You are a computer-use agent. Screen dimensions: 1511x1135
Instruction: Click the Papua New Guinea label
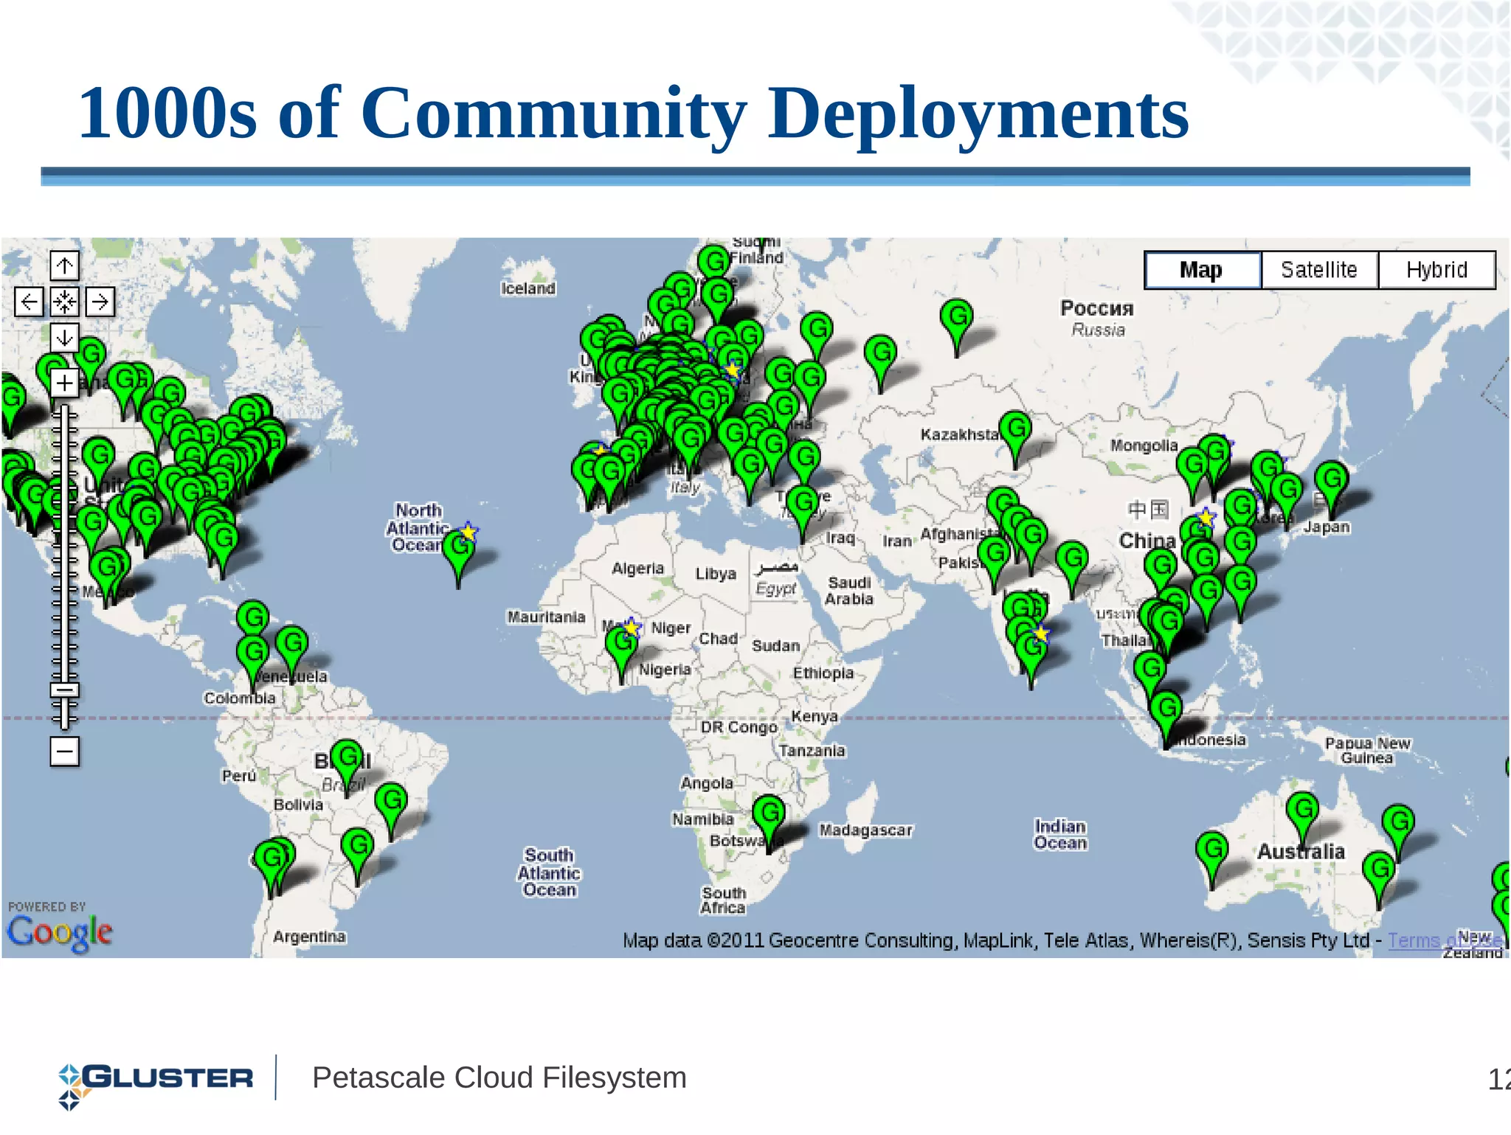point(1367,750)
